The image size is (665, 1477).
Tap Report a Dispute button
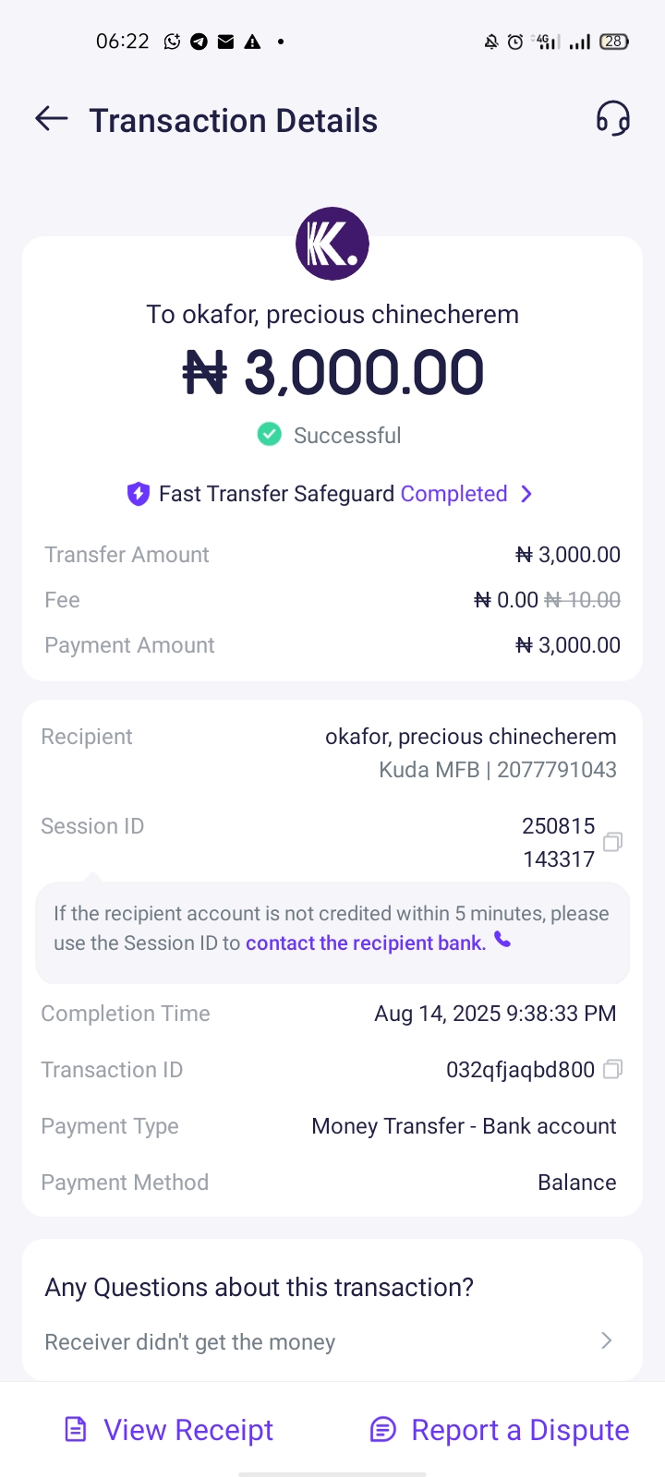pyautogui.click(x=500, y=1430)
